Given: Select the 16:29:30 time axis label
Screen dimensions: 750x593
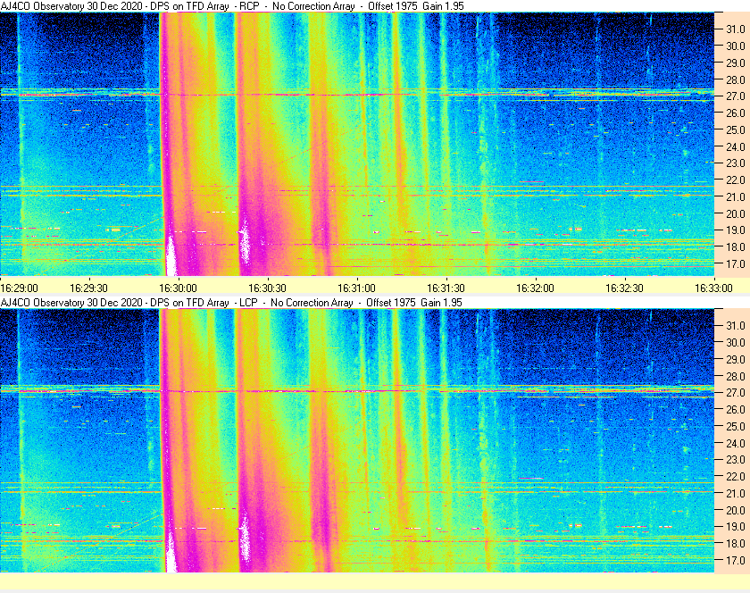Looking at the screenshot, I should pyautogui.click(x=88, y=288).
